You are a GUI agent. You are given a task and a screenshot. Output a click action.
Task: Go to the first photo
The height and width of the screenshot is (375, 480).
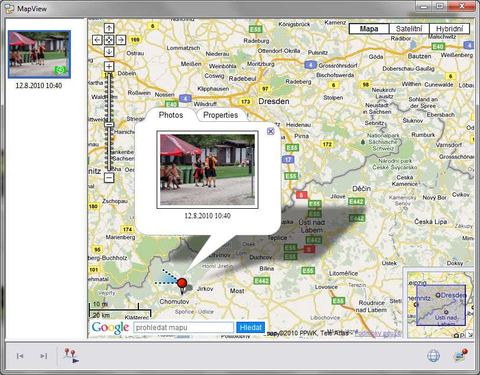(20, 356)
